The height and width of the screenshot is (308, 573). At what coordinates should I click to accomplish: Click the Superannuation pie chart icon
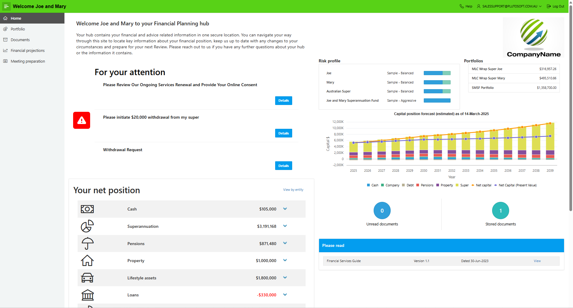87,226
